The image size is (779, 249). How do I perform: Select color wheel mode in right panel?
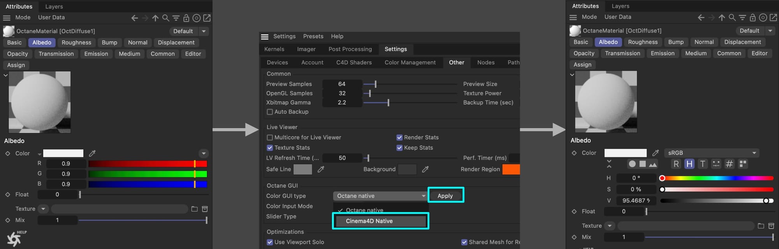(632, 164)
